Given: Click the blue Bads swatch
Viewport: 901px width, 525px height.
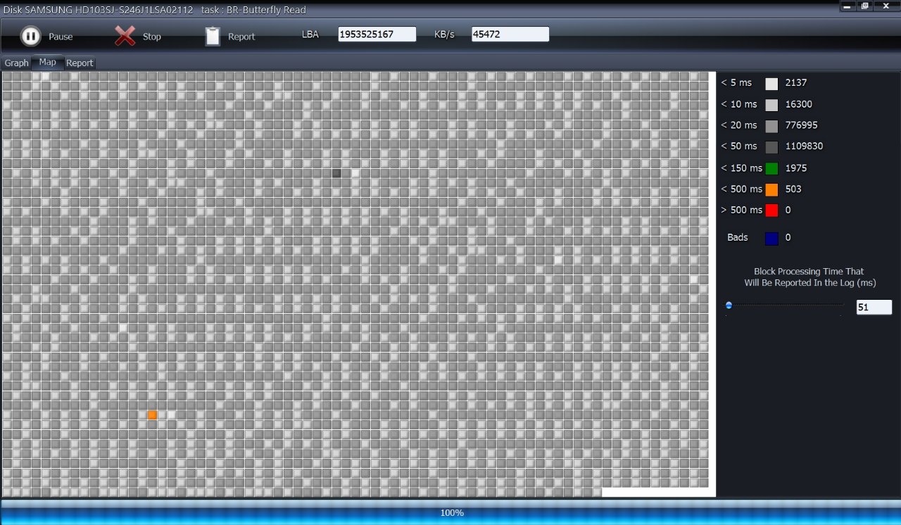Looking at the screenshot, I should click(771, 239).
